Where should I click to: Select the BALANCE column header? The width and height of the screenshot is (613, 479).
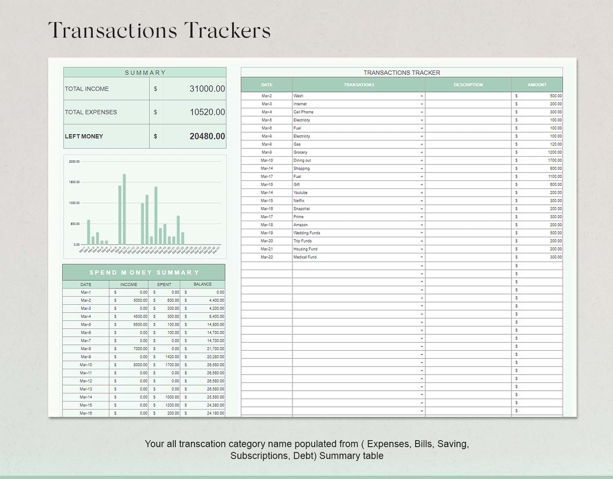click(203, 284)
